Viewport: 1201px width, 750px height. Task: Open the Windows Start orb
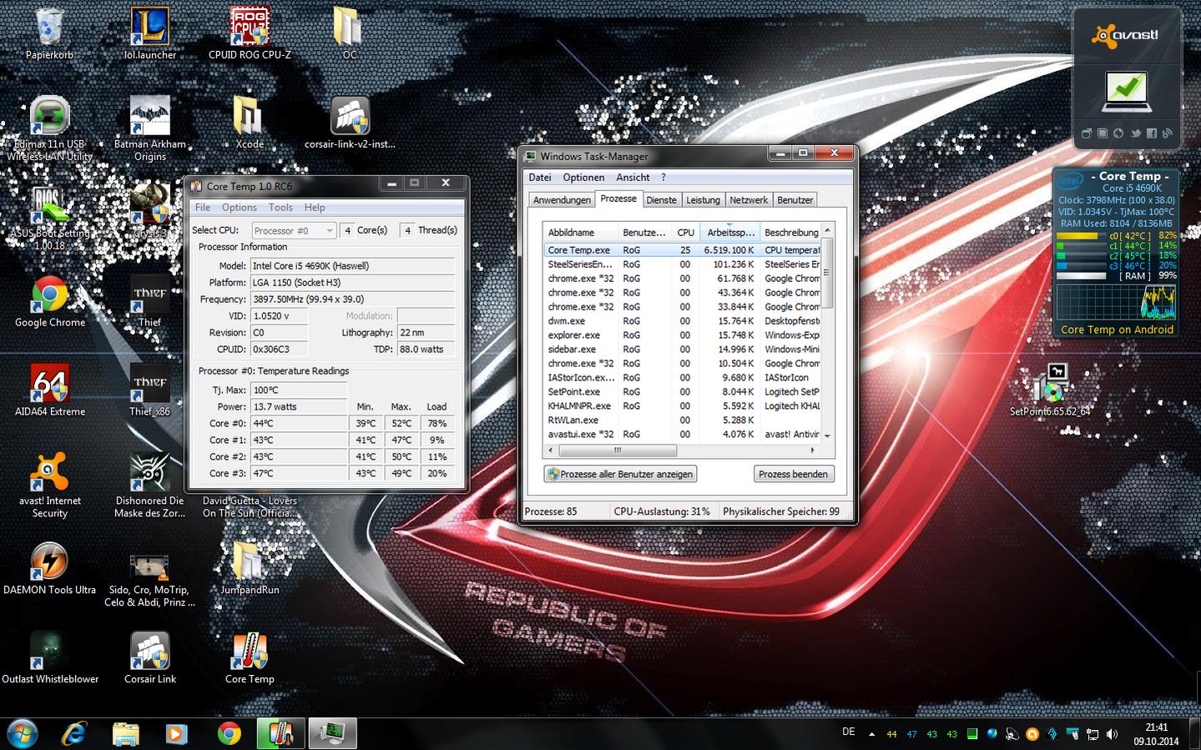tap(22, 734)
